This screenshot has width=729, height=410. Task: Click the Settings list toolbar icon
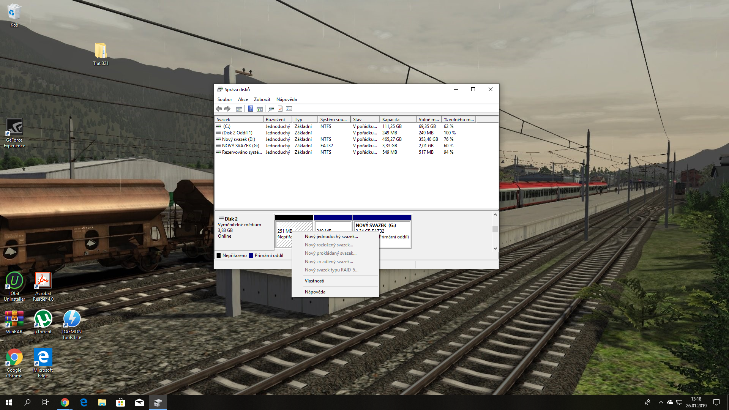click(289, 109)
